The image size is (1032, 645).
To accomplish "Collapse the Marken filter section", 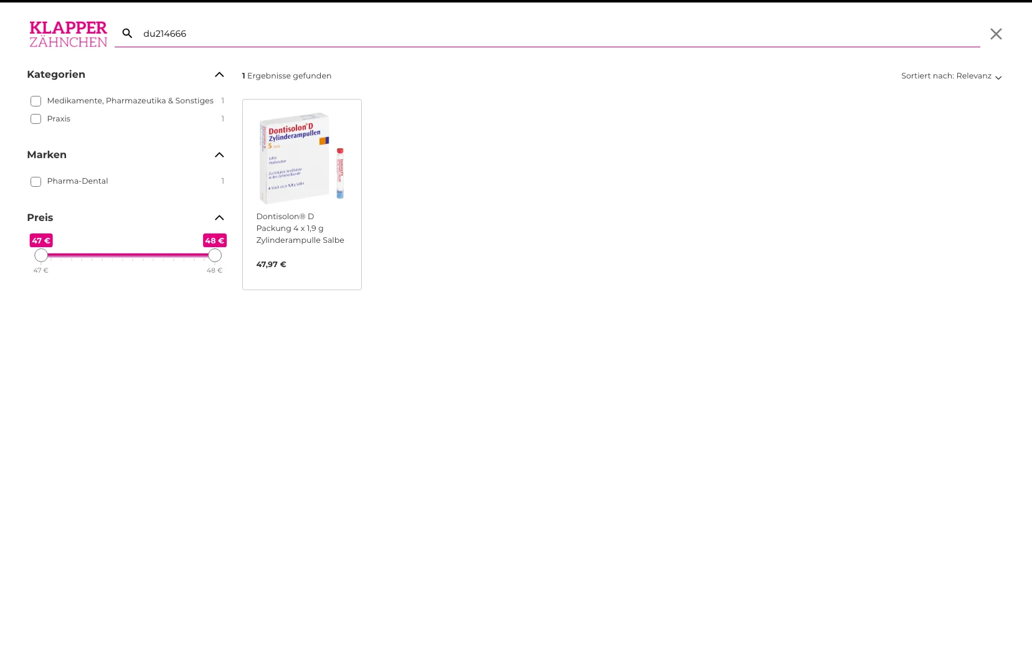I will 219,155.
